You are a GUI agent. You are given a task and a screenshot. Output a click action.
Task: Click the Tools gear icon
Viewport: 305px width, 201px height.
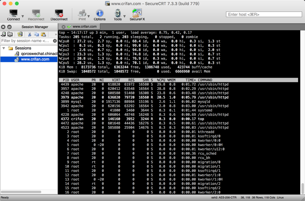click(x=117, y=15)
